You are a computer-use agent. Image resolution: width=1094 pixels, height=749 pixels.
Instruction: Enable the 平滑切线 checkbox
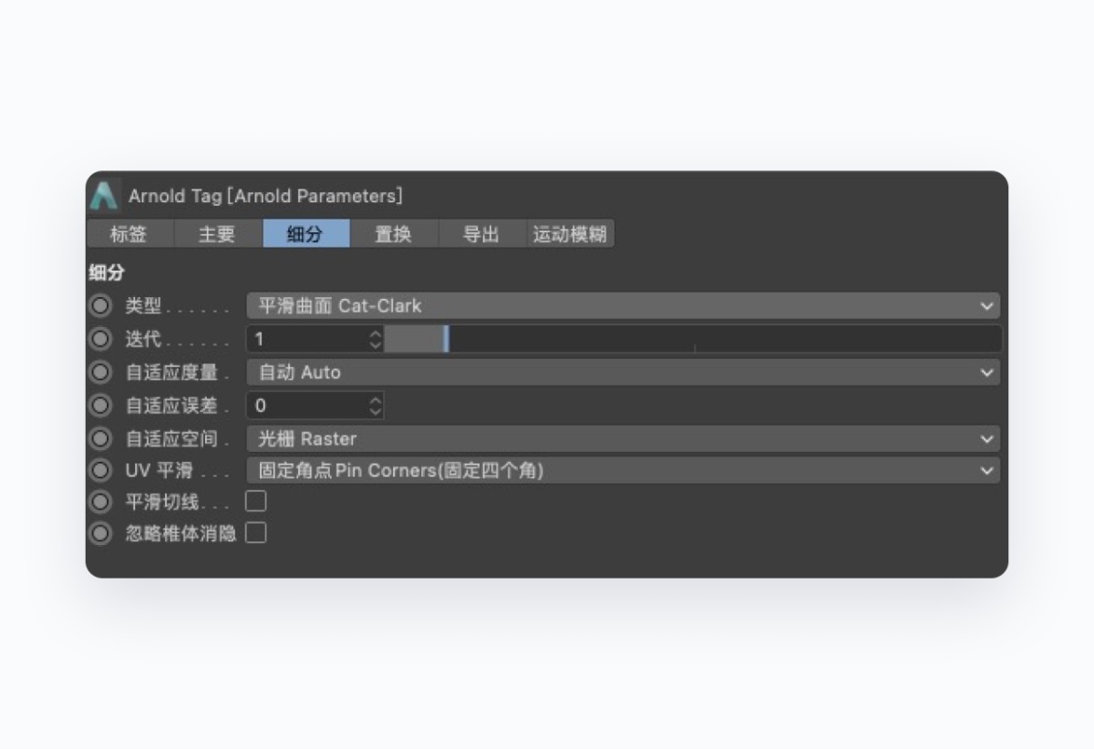pyautogui.click(x=256, y=500)
